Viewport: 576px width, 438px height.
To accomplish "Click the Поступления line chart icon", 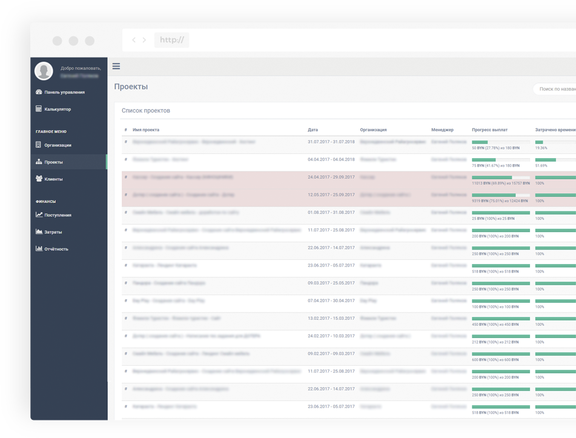I will click(x=39, y=214).
